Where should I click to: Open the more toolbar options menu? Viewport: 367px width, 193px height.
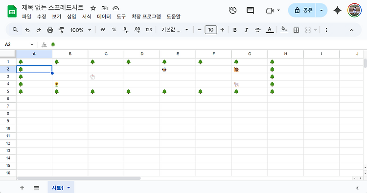[x=326, y=30]
